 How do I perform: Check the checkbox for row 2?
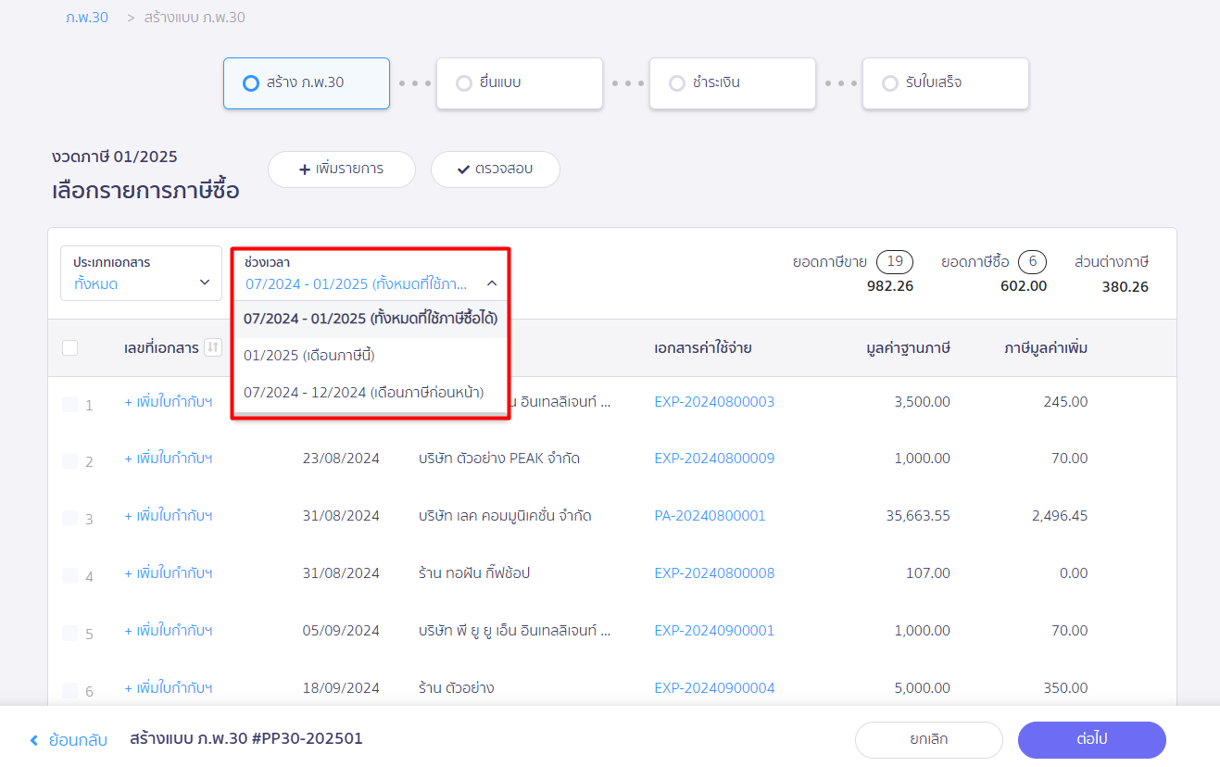coord(70,460)
